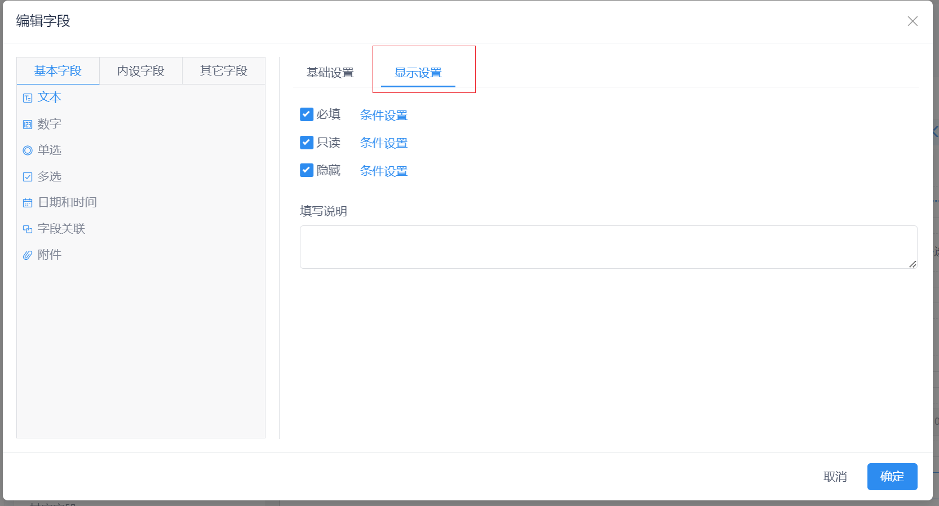Select the 日期和时间 field type
The height and width of the screenshot is (506, 939).
68,202
